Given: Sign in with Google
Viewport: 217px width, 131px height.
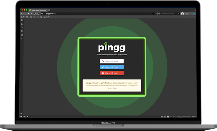Looking at the screenshot, I should [112, 61].
